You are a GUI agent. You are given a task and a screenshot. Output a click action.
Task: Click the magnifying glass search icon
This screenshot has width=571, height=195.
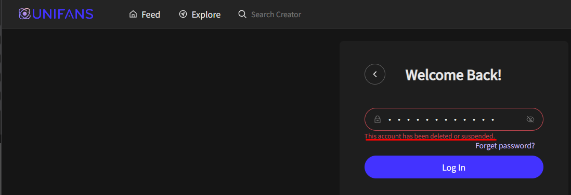tap(242, 14)
